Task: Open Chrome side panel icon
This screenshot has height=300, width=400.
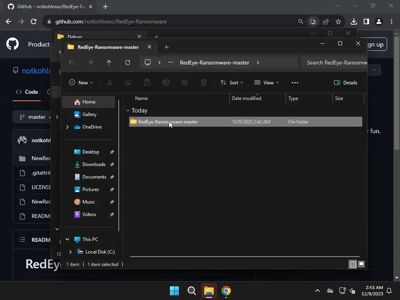Action: 366,22
